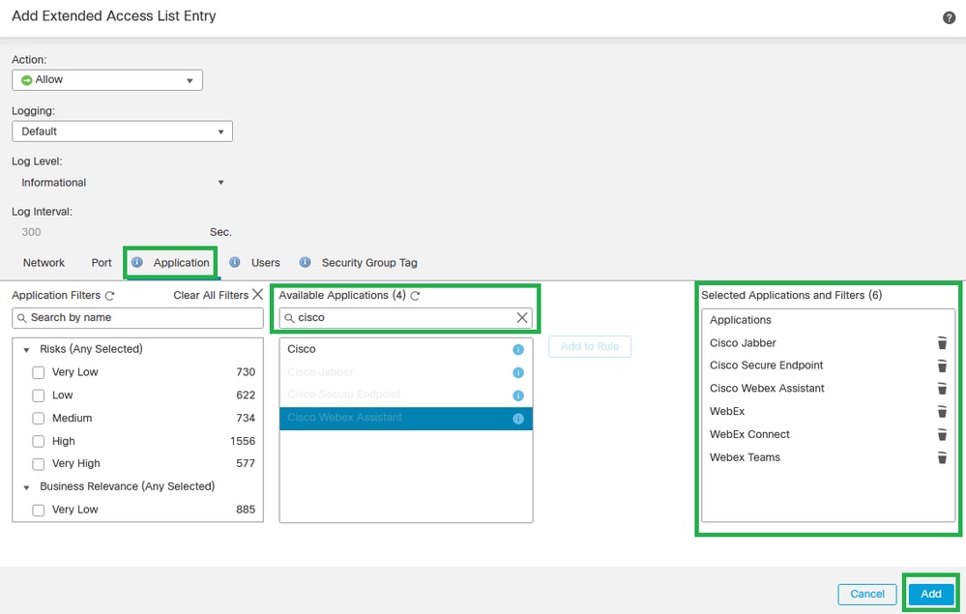Open help via the question mark icon

click(949, 16)
